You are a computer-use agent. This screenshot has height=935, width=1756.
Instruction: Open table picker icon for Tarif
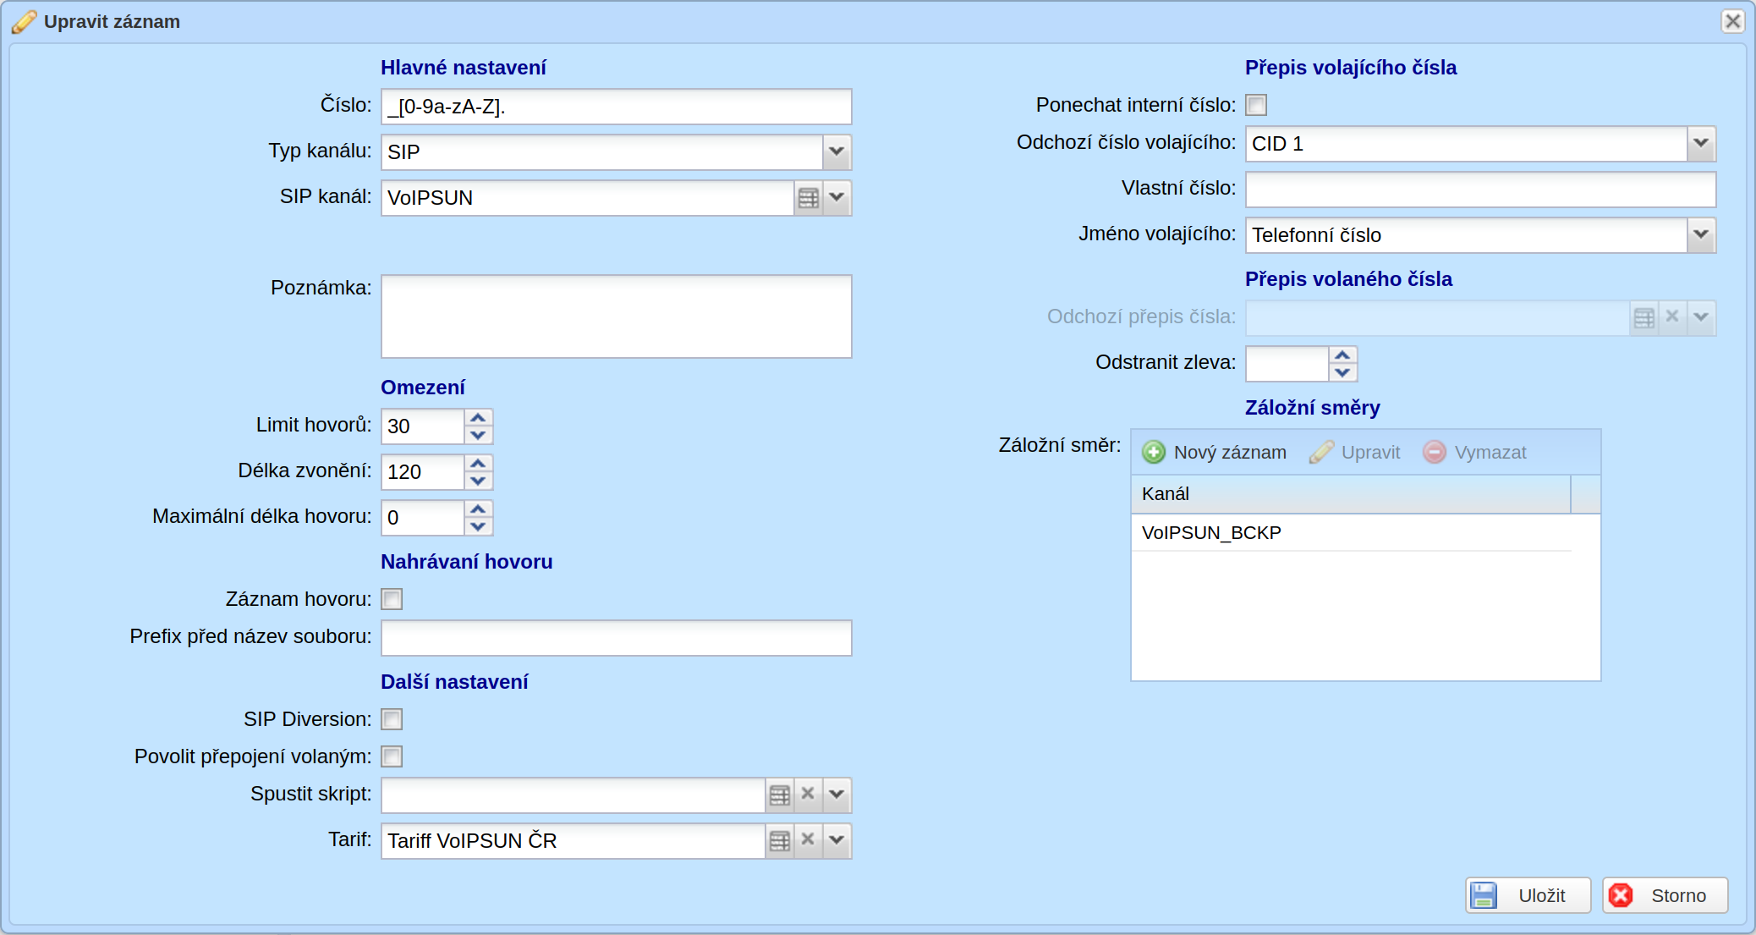(780, 840)
